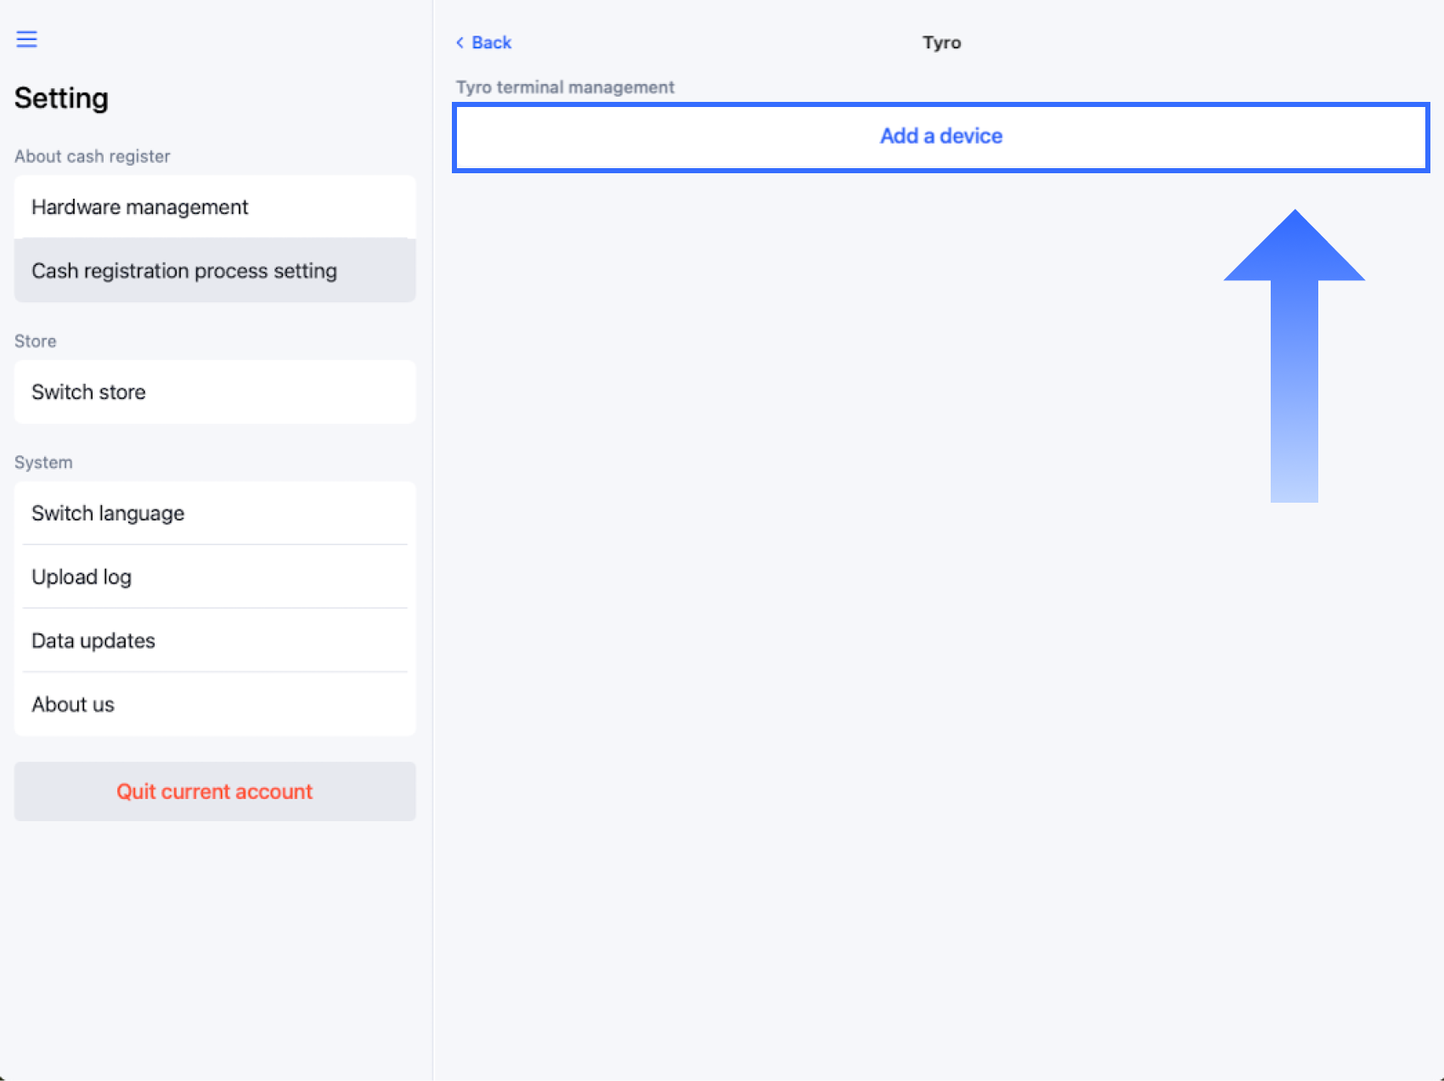
Task: Select the Data updates item
Action: tap(215, 641)
